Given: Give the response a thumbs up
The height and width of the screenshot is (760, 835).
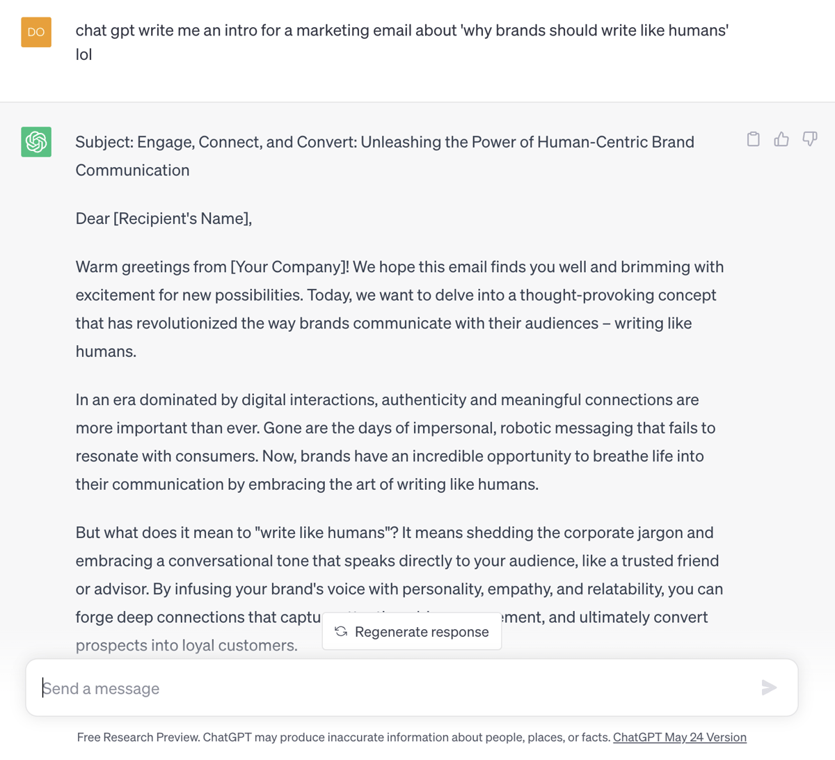Looking at the screenshot, I should [781, 139].
